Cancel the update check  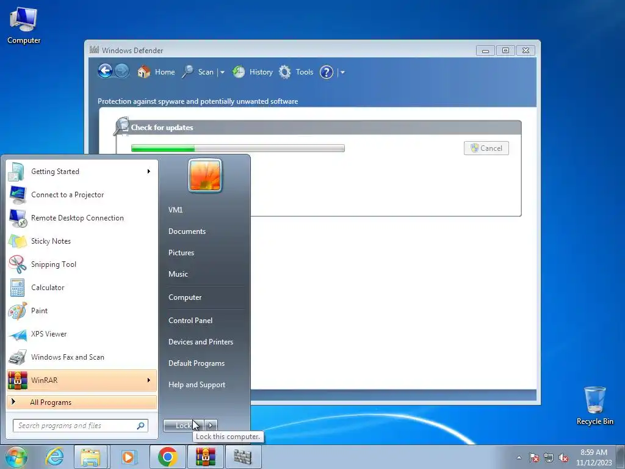click(486, 148)
